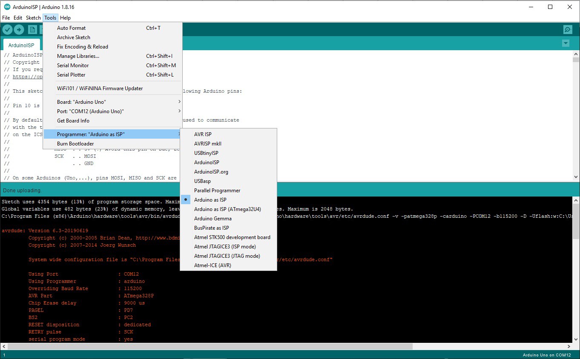The width and height of the screenshot is (580, 359).
Task: Click the Verify checkmark toolbar icon
Action: click(x=7, y=29)
